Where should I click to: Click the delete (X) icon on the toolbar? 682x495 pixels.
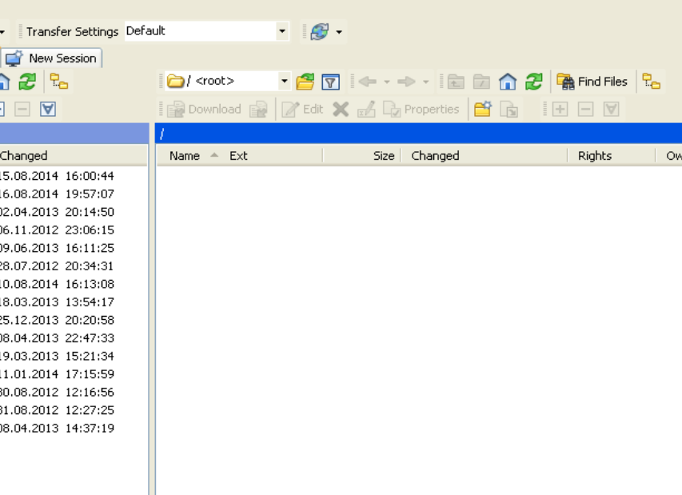pyautogui.click(x=340, y=109)
